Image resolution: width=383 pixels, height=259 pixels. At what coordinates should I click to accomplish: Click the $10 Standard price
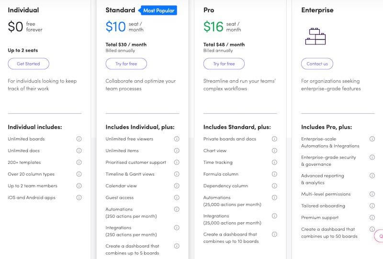pyautogui.click(x=115, y=27)
